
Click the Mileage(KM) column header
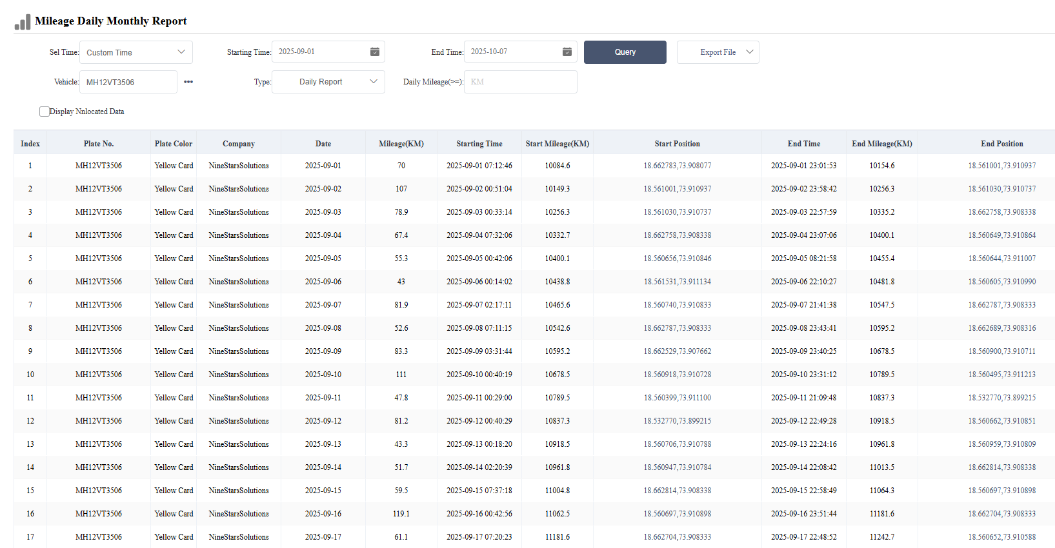401,144
